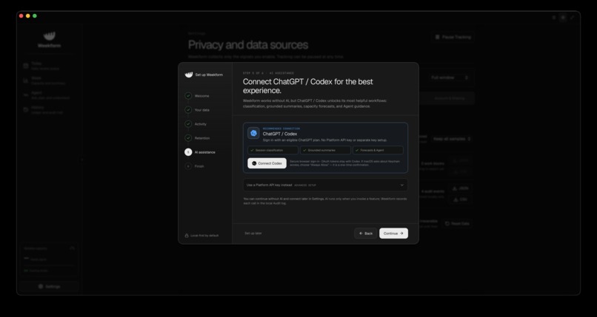Click the checkmark circle beside Welcome

[x=188, y=95]
